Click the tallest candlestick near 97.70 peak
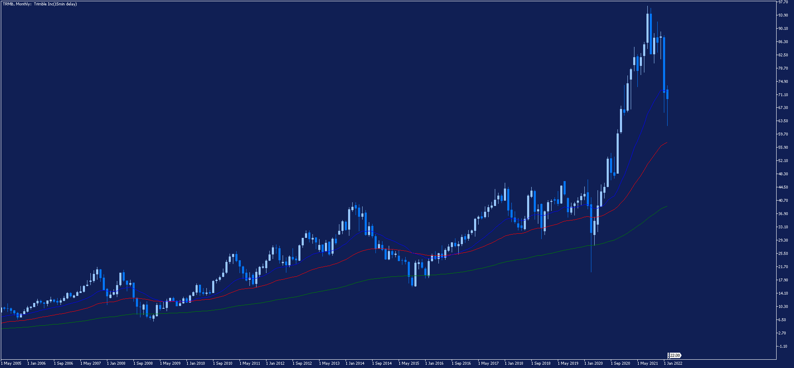Screen dimensions: 794x368 point(647,28)
